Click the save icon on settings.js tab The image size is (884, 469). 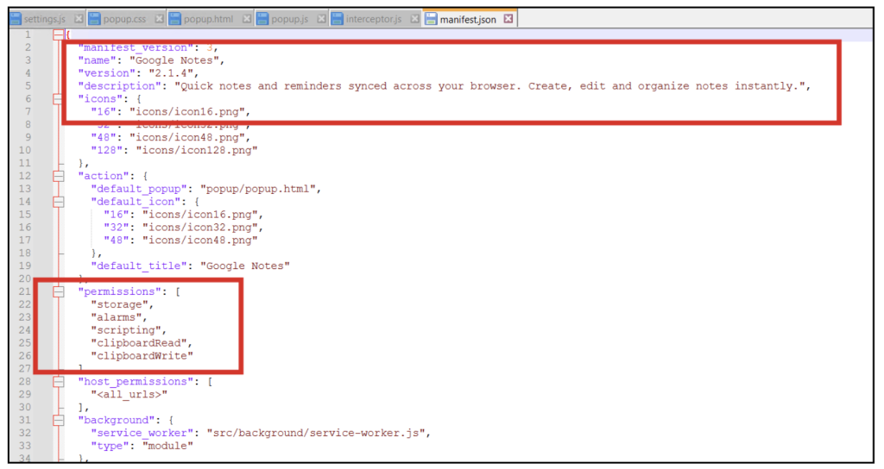pos(16,19)
